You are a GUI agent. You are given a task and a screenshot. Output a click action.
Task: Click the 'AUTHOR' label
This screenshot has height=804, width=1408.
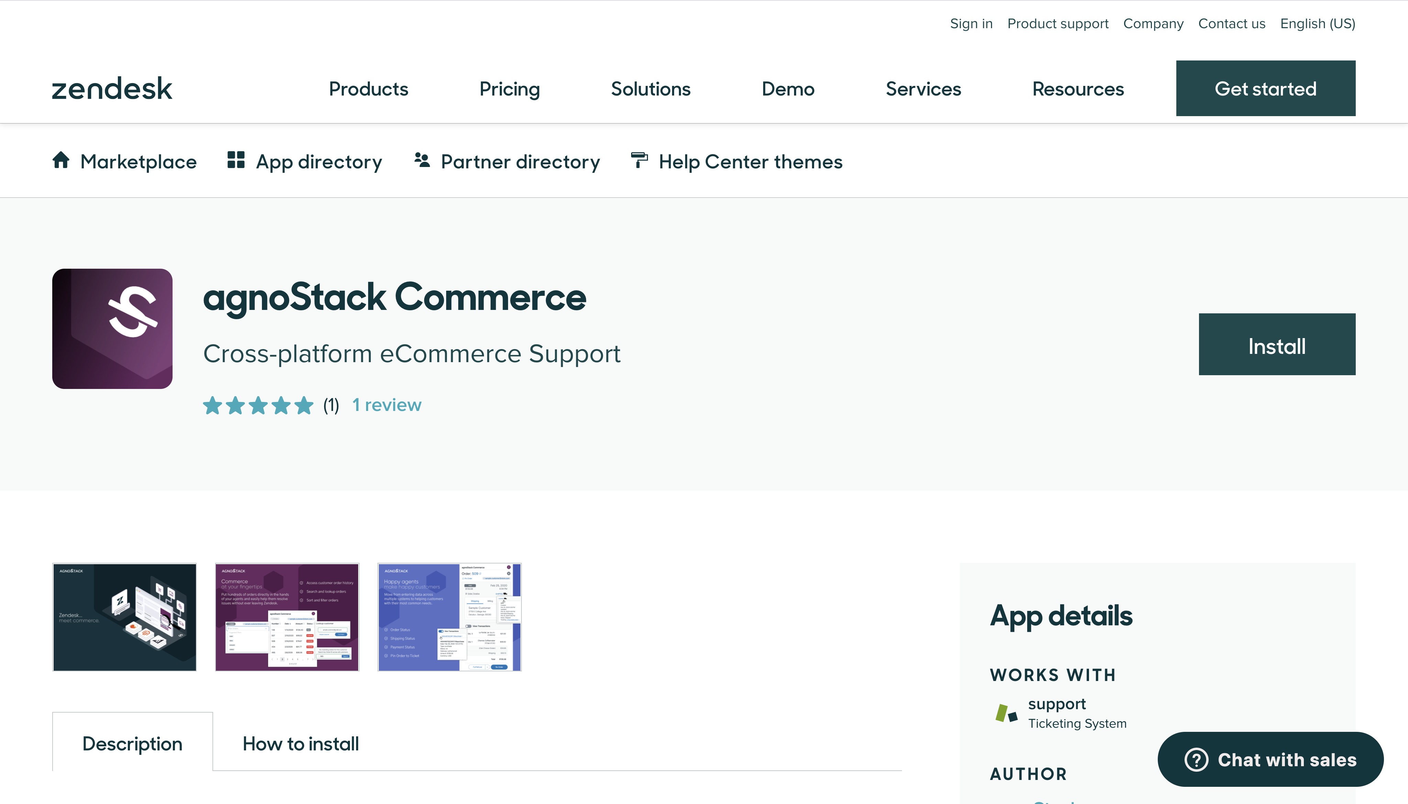[x=1028, y=774]
